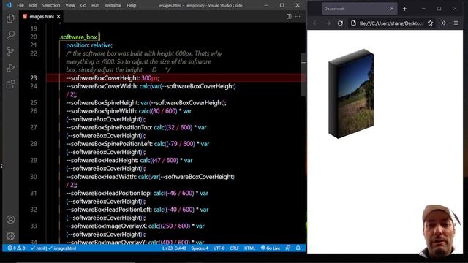Viewport: 468px width, 263px height.
Task: Open Run and Debug view
Action: (10, 68)
